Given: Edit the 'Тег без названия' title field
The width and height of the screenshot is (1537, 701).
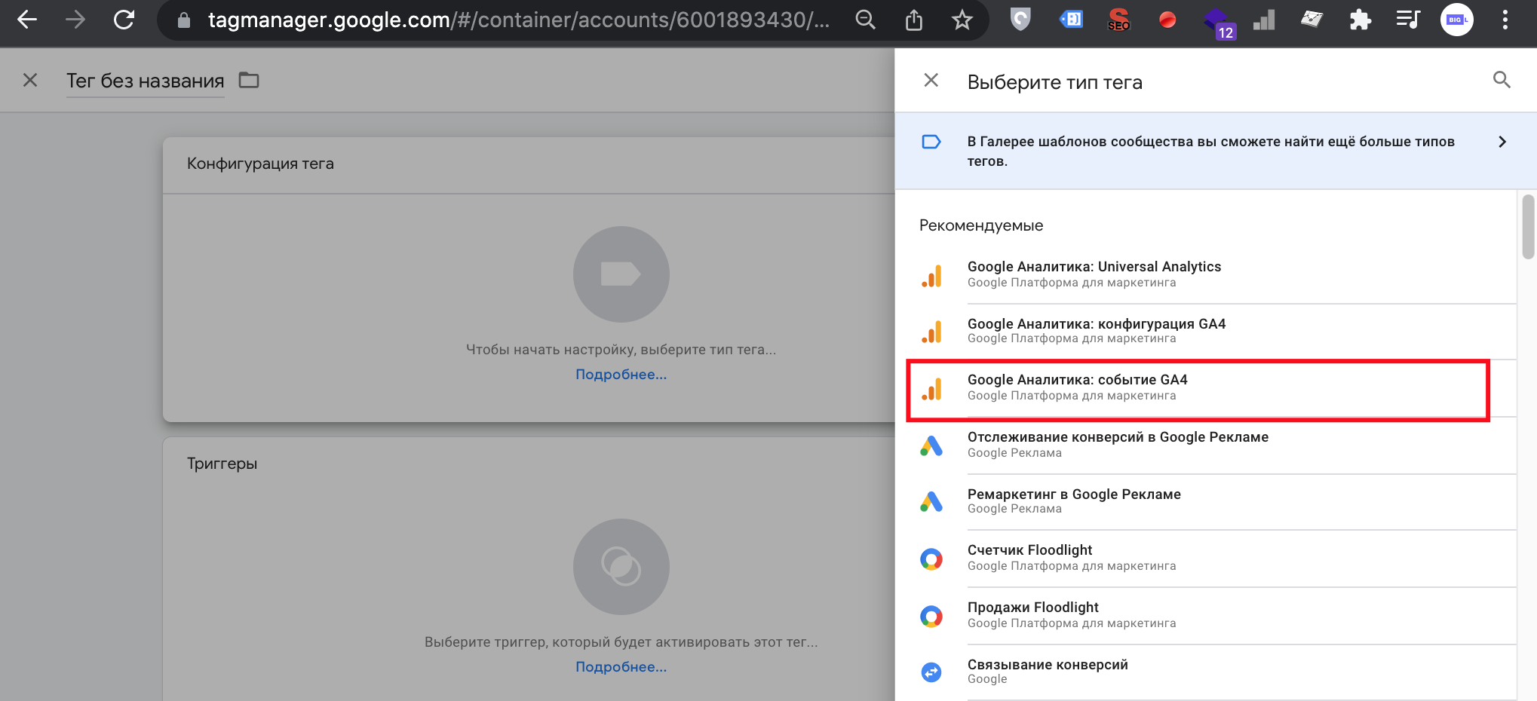Looking at the screenshot, I should pos(145,81).
